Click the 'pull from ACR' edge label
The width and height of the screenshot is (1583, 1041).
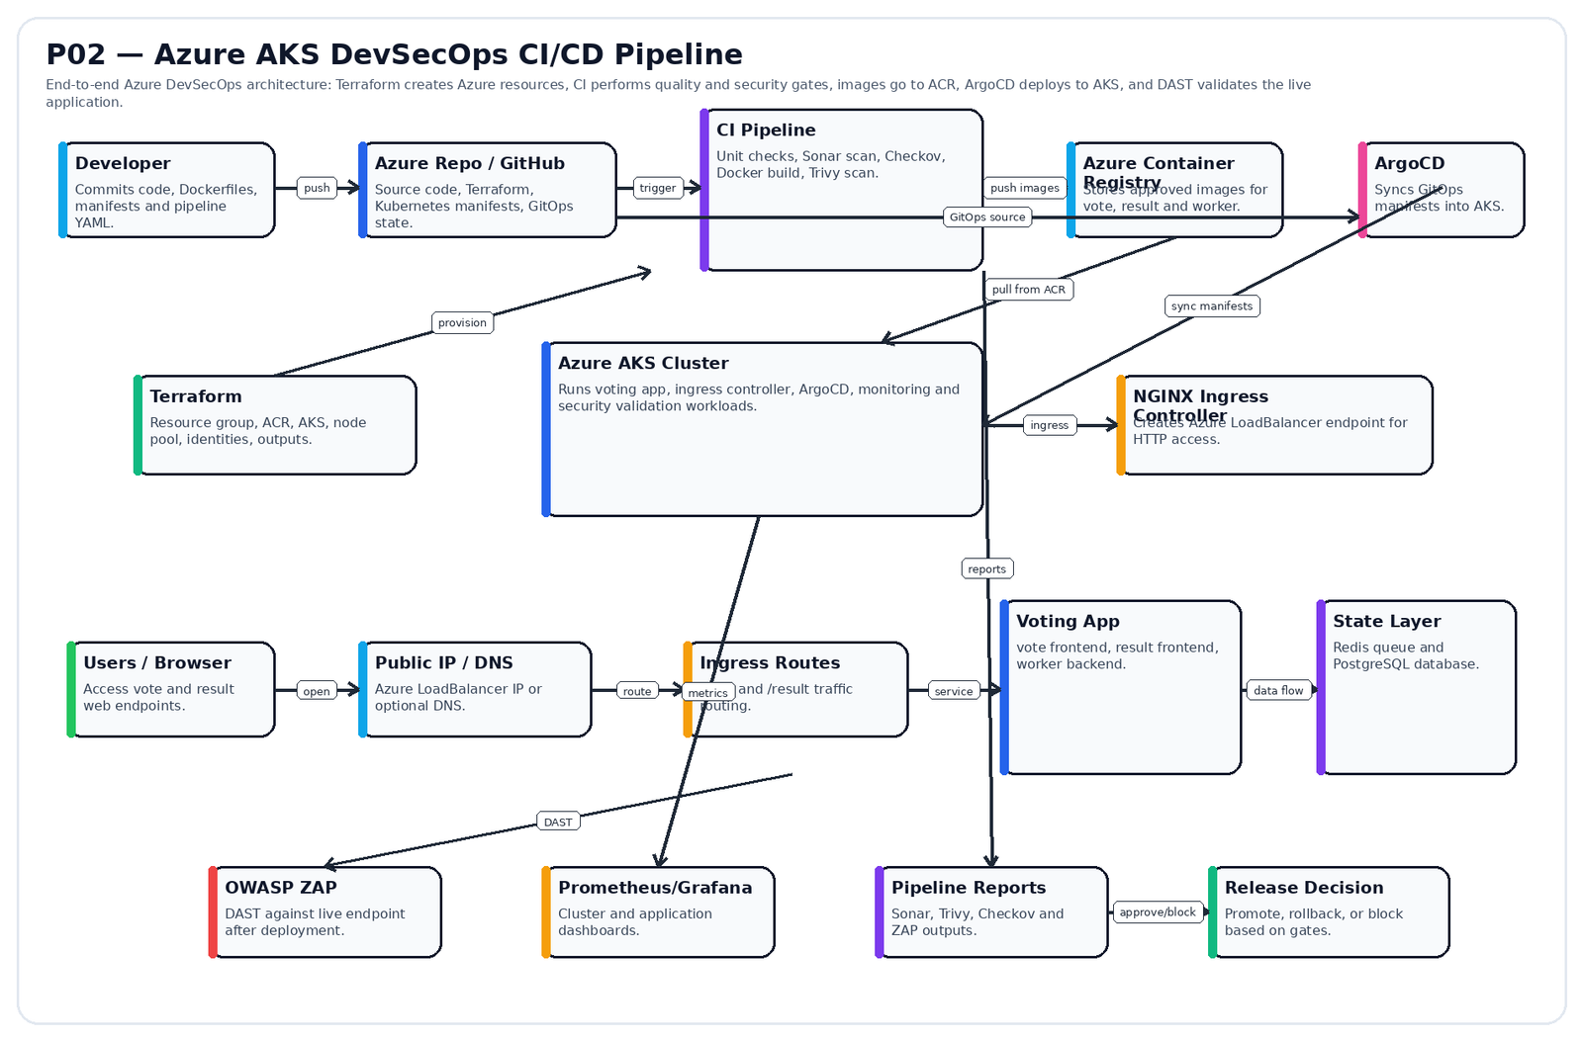(1029, 290)
